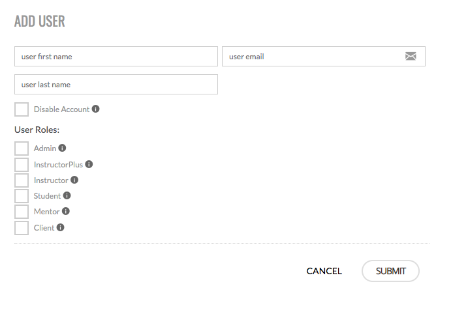The image size is (468, 312).
Task: Click info icon next to Student
Action: click(67, 196)
